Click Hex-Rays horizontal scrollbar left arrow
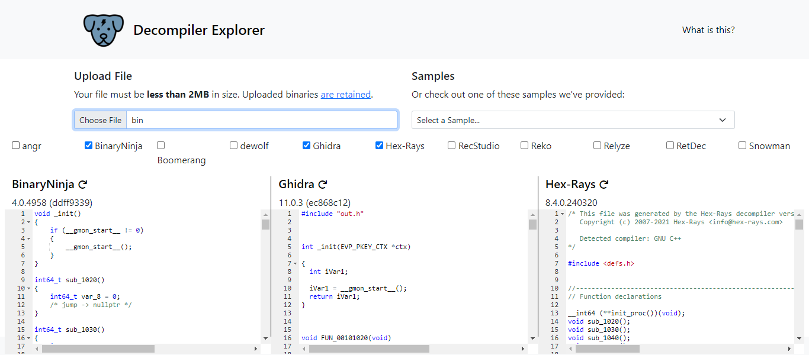 570,349
